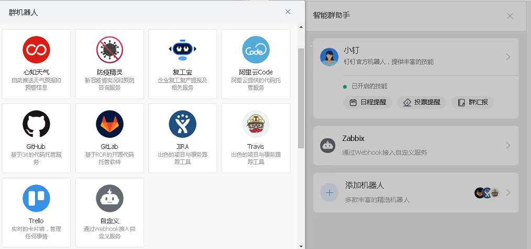Select the Travis mascot icon
Screen dimensions: 531x249
[256, 124]
